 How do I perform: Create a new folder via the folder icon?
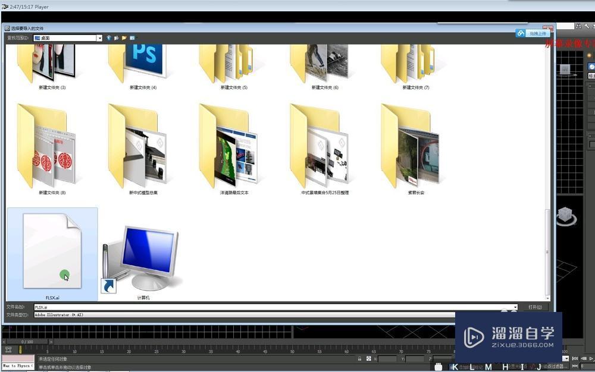click(x=124, y=38)
